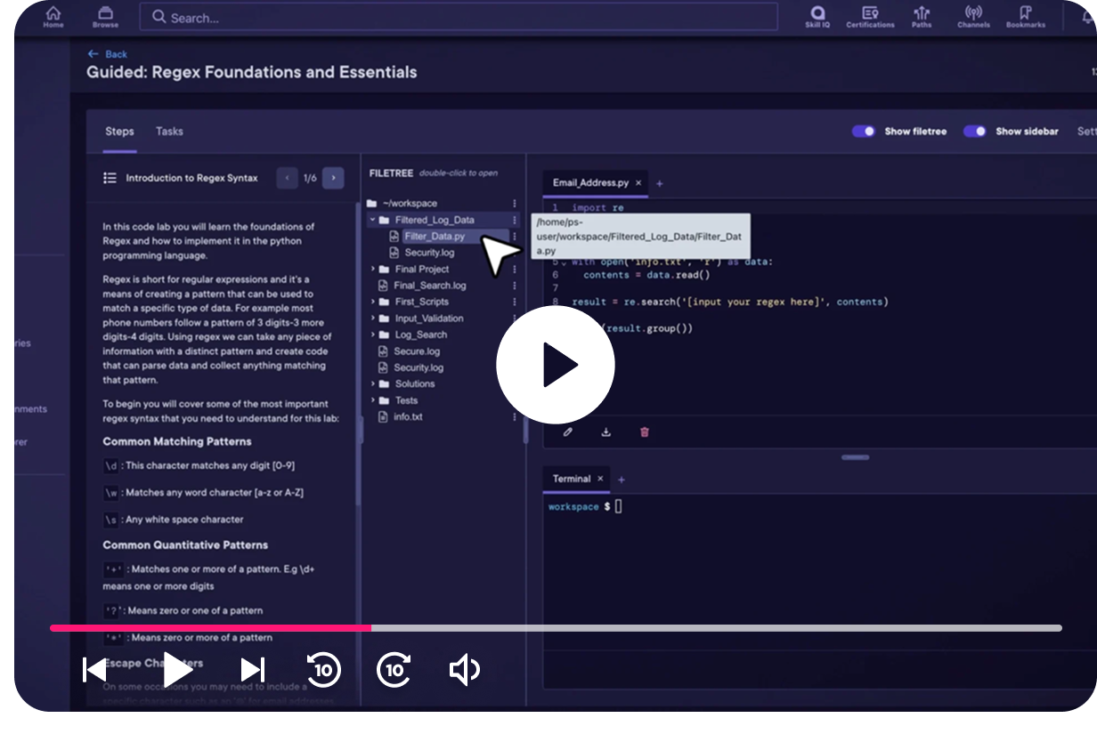
Task: Open options menu for Final Project
Action: 515,269
